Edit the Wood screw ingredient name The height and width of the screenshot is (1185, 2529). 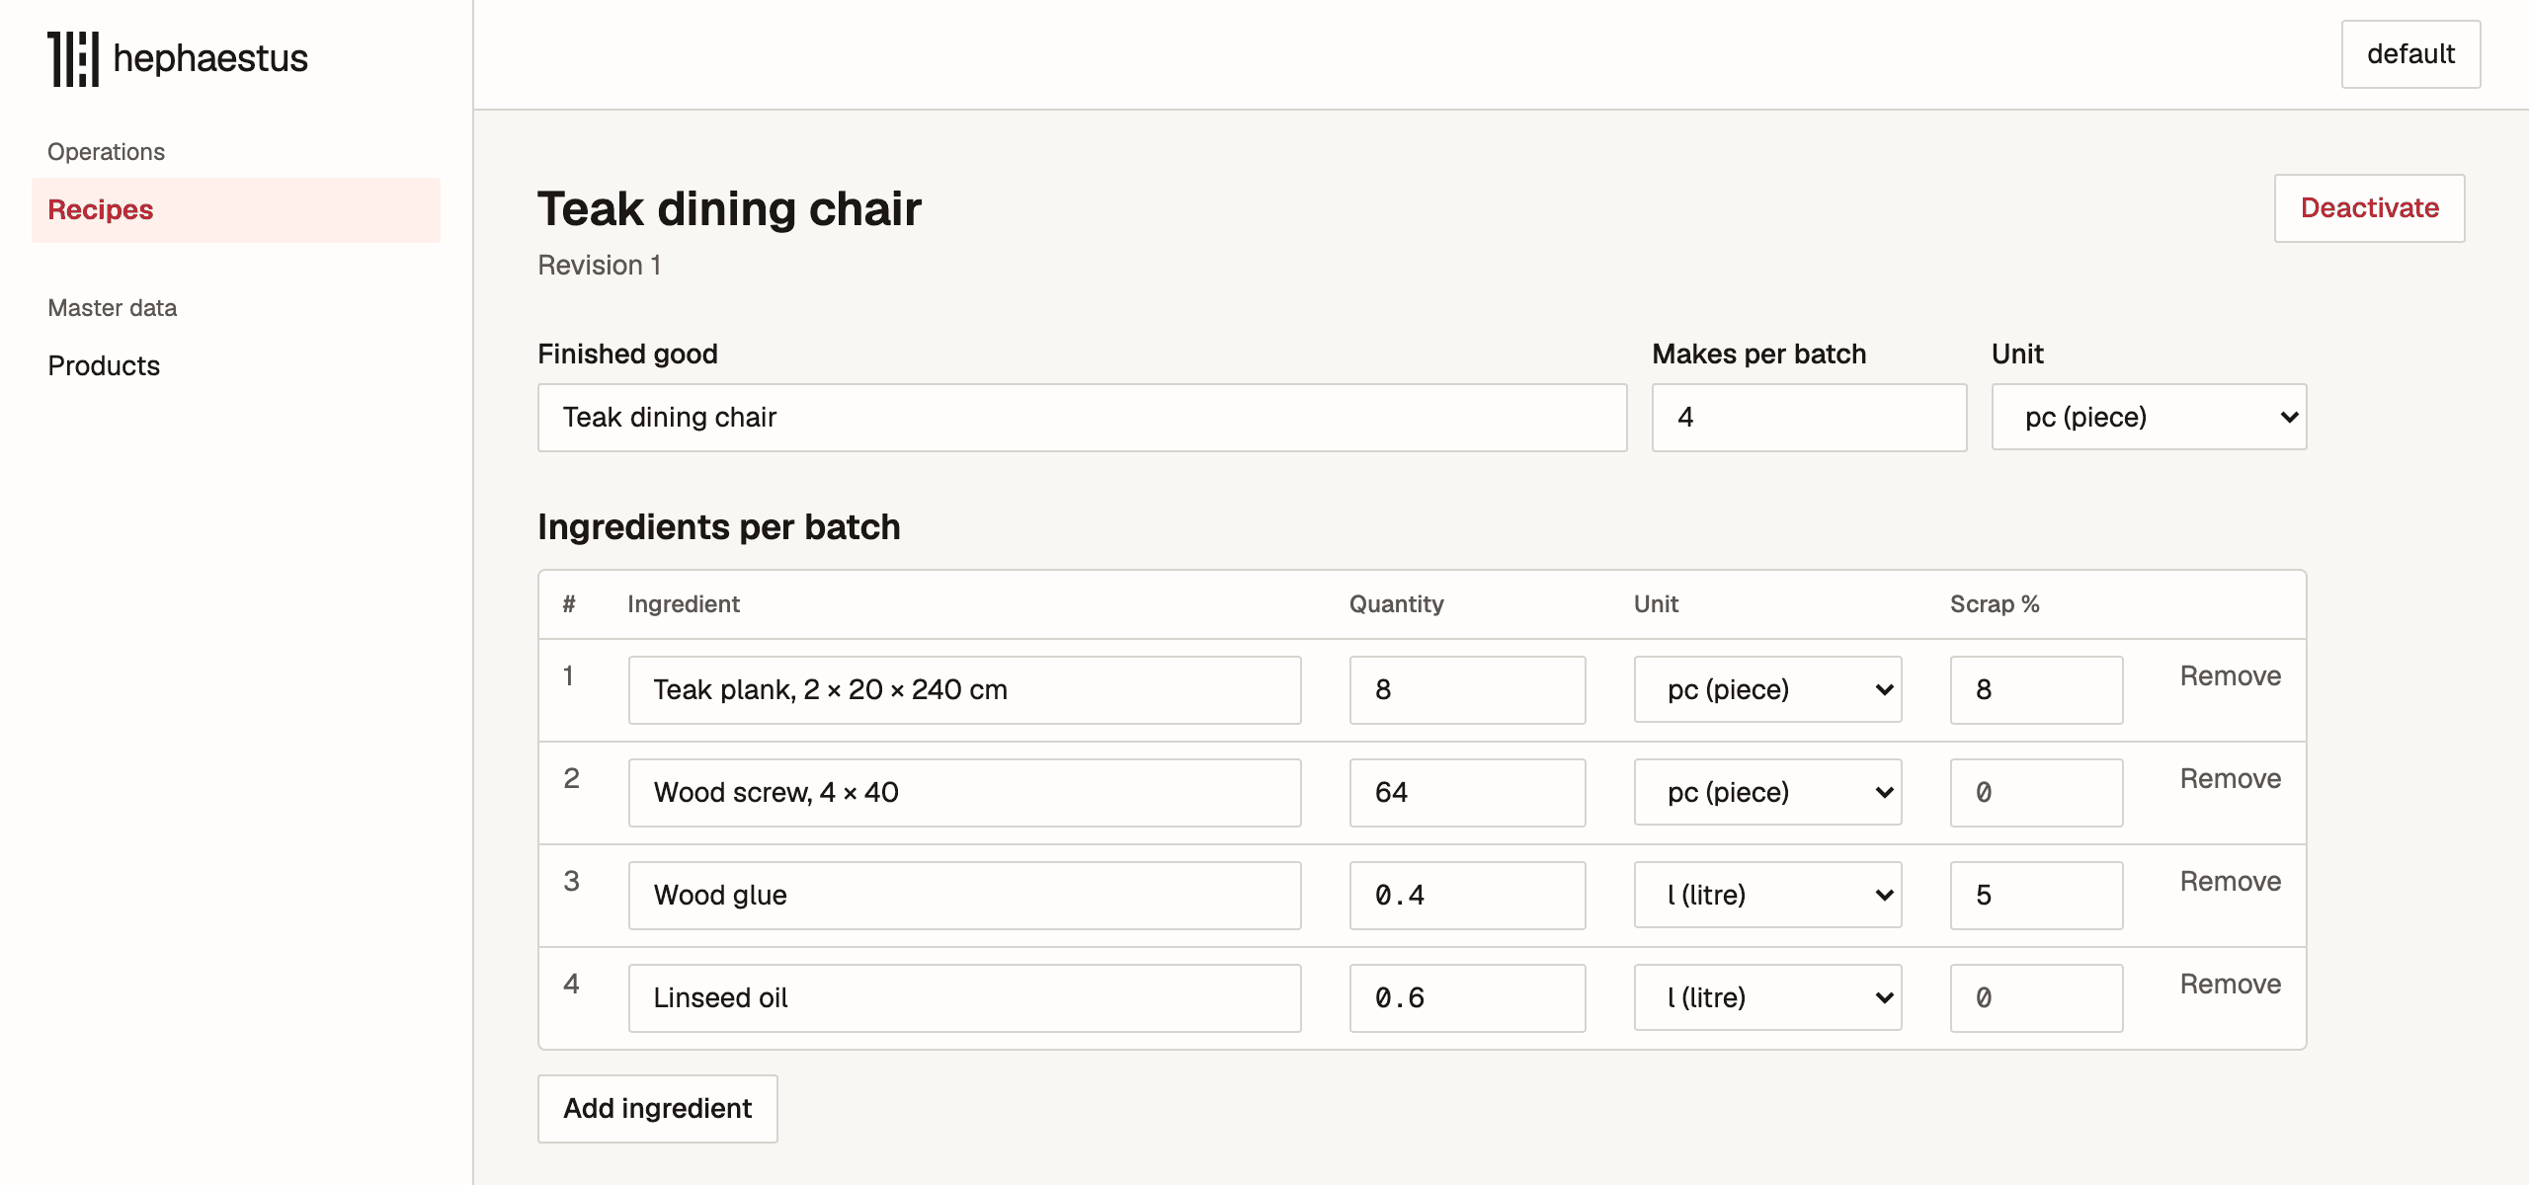point(964,793)
